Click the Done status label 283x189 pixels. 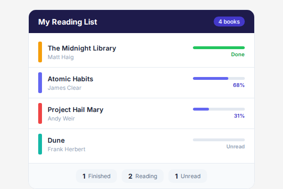[x=238, y=55]
